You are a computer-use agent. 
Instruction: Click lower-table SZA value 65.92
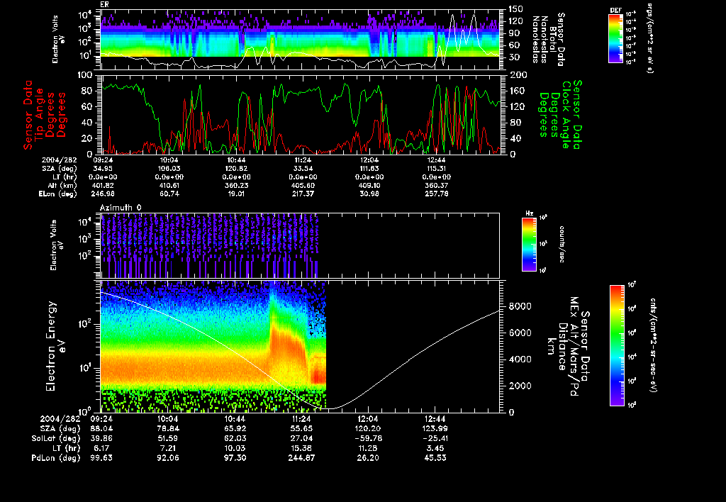click(x=235, y=428)
